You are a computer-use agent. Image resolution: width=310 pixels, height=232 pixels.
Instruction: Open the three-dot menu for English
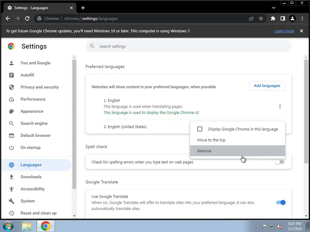pos(280,106)
